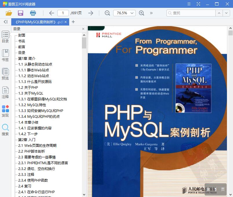Select 第1章 简介 in the outline
The height and width of the screenshot is (197, 233).
(27, 59)
